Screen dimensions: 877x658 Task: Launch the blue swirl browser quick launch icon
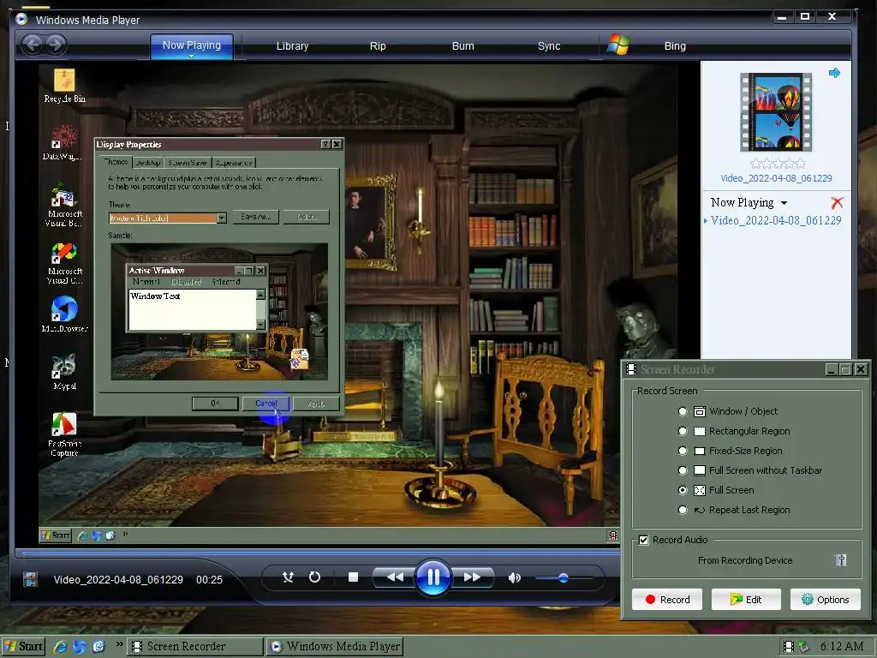click(80, 647)
